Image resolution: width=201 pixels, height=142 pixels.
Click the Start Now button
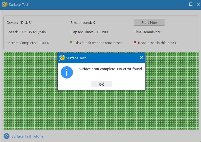(149, 22)
